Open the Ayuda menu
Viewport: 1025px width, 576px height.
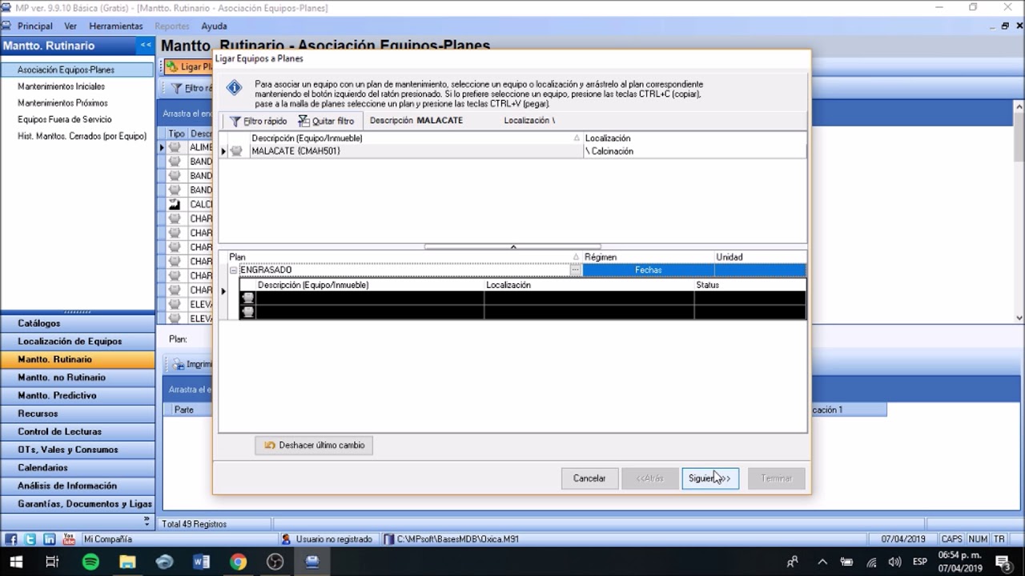click(214, 26)
